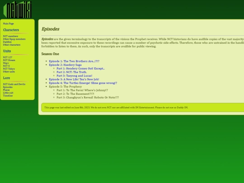244x183 pixels.
Task: Click the nctwiki logo
Action: tap(18, 9)
